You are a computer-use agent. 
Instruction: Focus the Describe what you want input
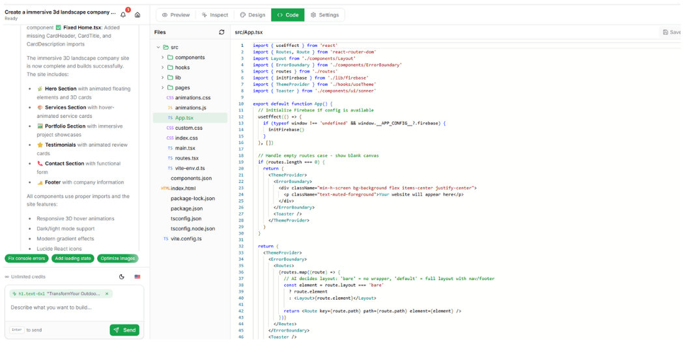[x=72, y=307]
